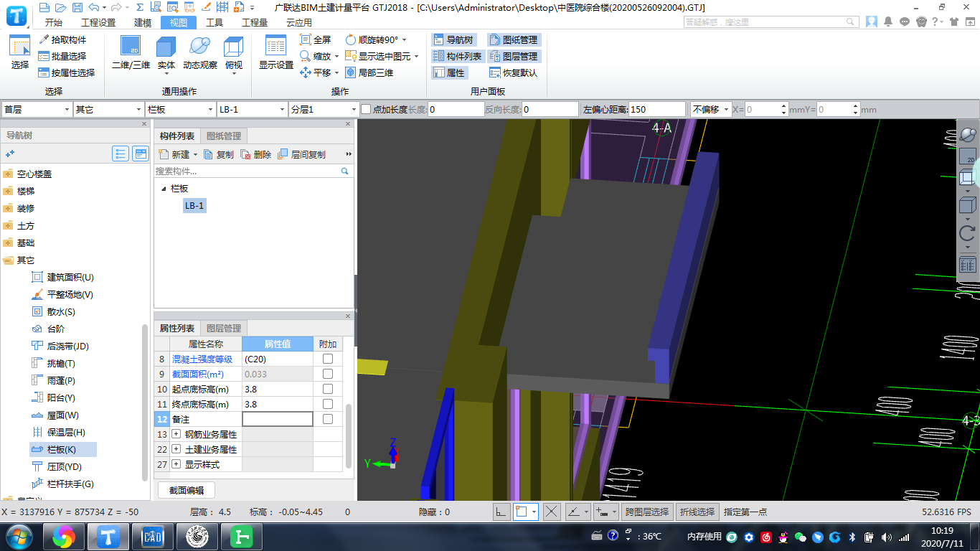Tick the checkbox before 点加长度
980x551 pixels.
tap(366, 110)
